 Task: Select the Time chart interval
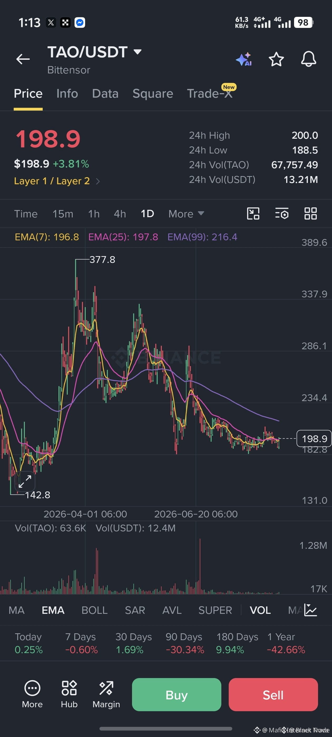[26, 214]
